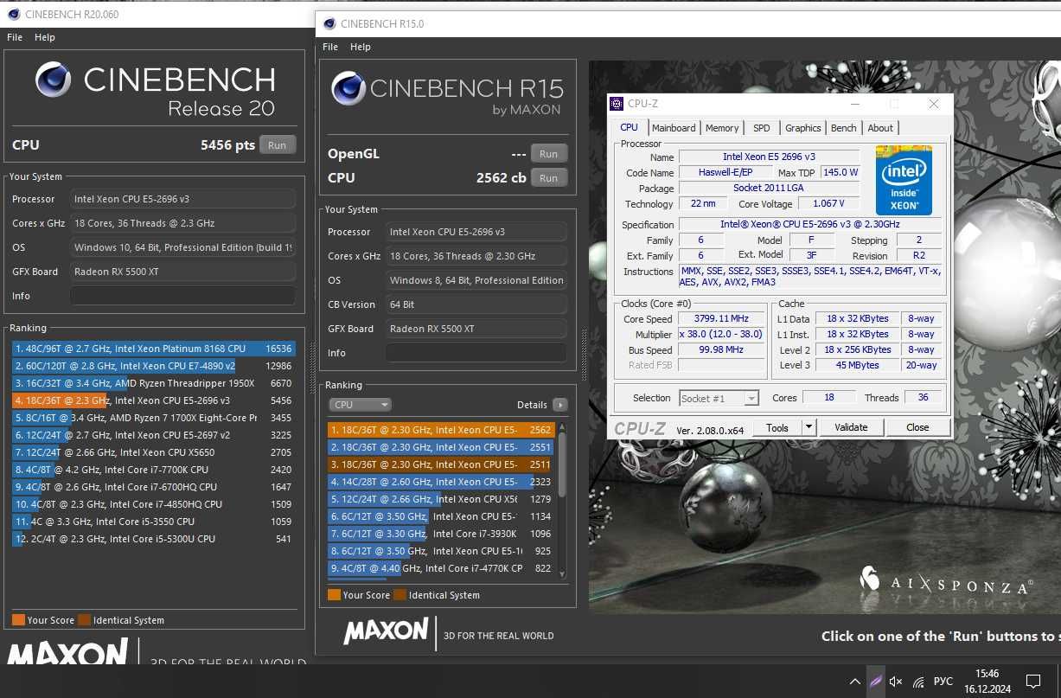The image size is (1061, 698).
Task: Click the CPU-Z title bar icon
Action: click(617, 104)
